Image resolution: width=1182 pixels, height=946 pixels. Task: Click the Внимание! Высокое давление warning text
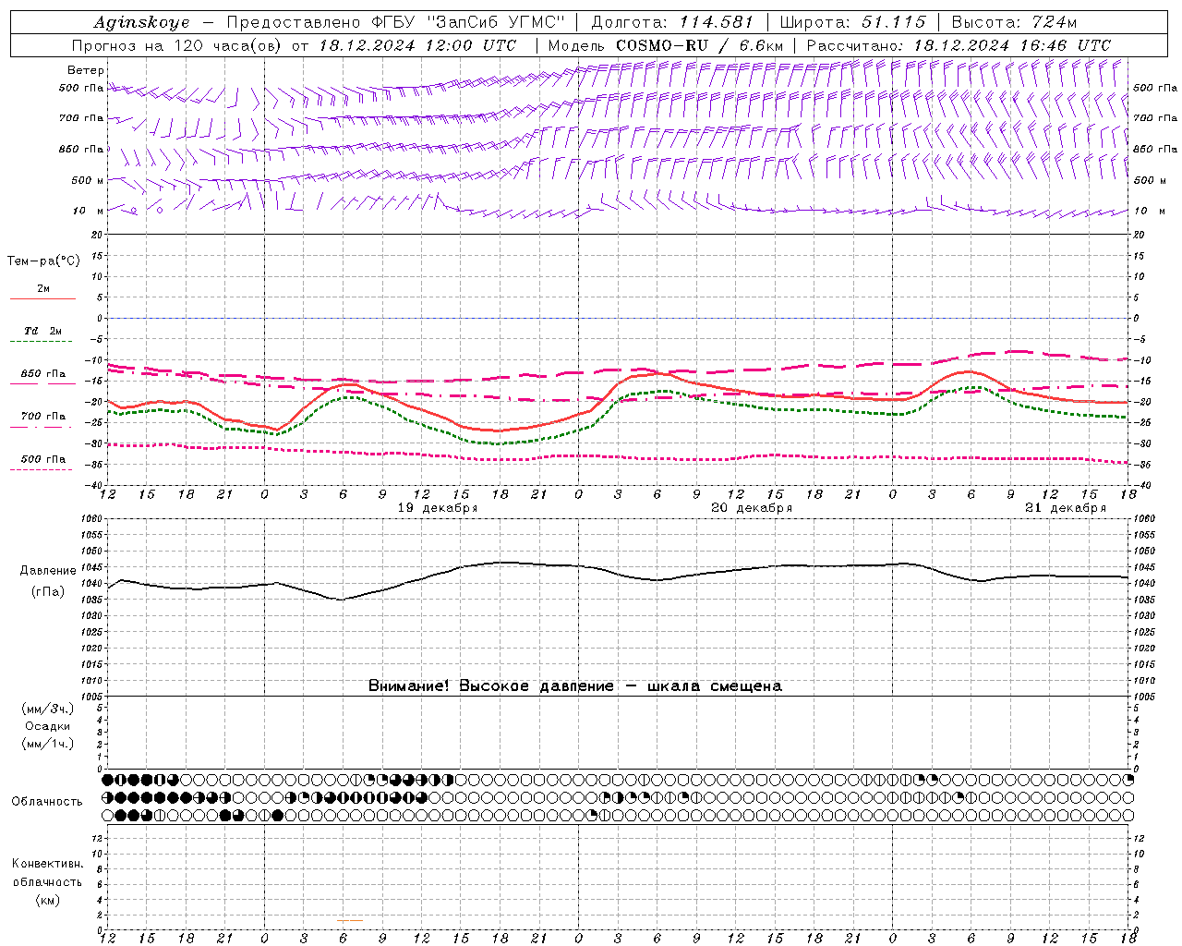(x=575, y=685)
